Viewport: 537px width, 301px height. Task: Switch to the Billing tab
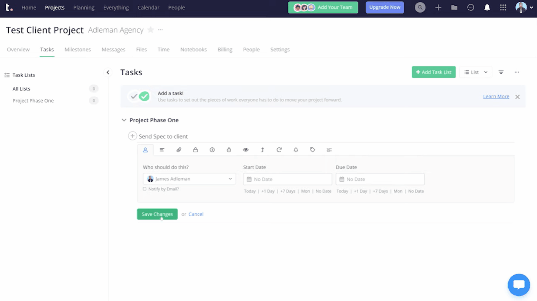point(225,49)
